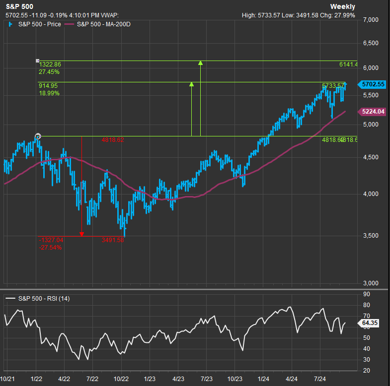
Task: Click the green 6141.4 target label
Action: [x=348, y=64]
